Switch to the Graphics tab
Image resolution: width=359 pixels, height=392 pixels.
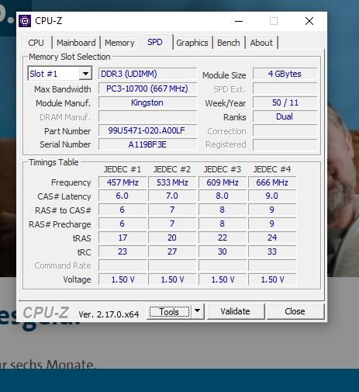pos(192,43)
